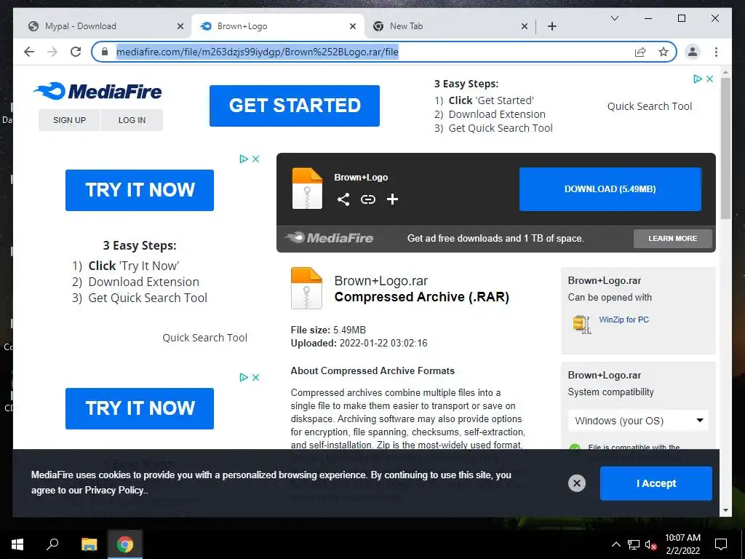Click the page vertical scrollbar thumb
The width and height of the screenshot is (745, 559).
(725, 148)
